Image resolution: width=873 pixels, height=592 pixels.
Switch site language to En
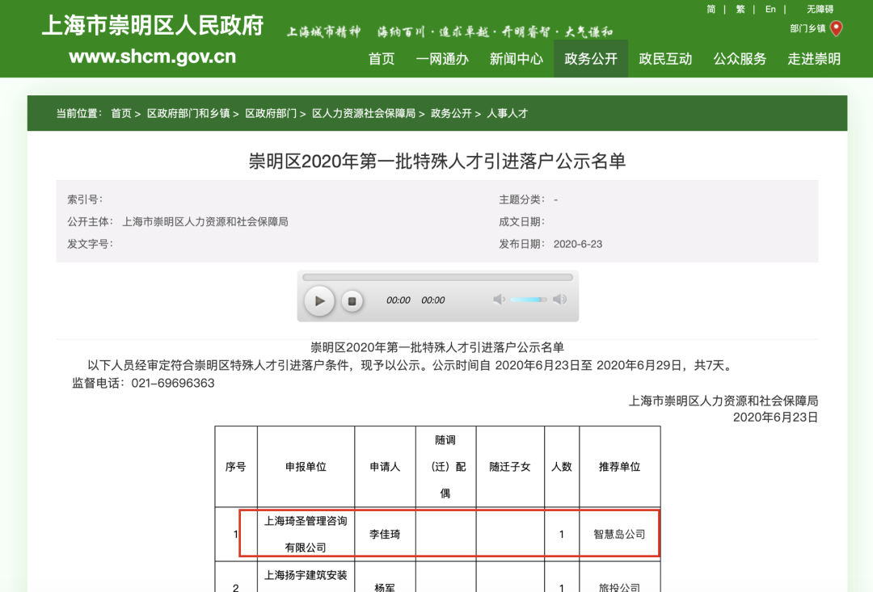pos(770,10)
